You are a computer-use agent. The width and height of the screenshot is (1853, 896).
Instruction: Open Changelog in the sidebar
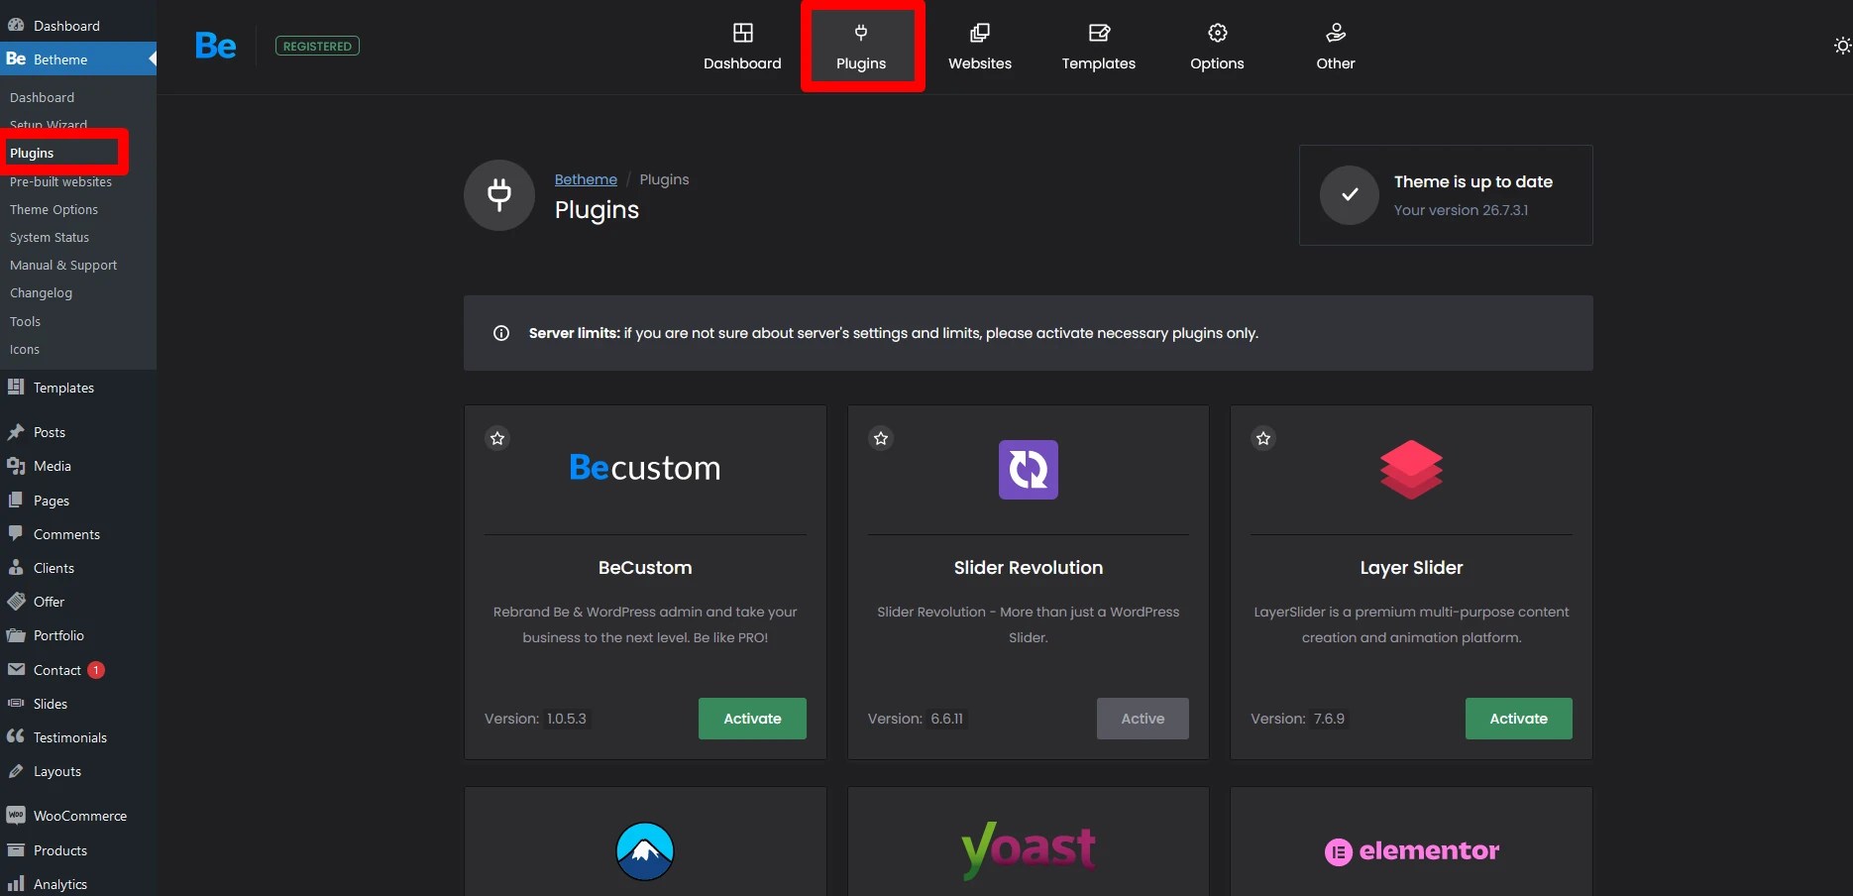click(41, 292)
